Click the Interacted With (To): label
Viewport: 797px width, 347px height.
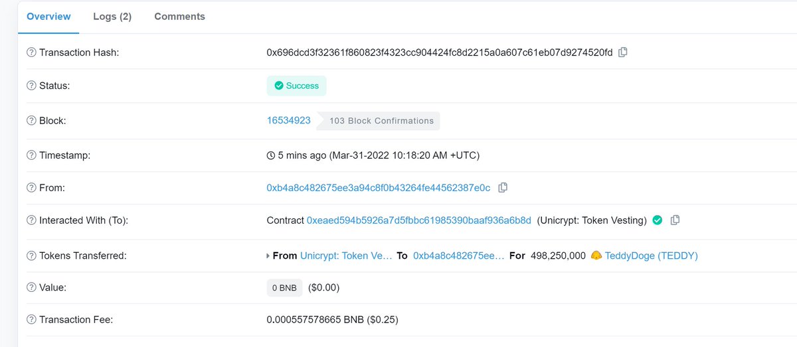click(84, 220)
